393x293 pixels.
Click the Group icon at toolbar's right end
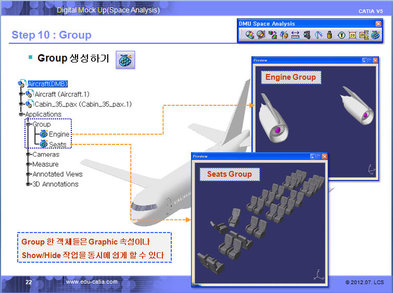(375, 35)
